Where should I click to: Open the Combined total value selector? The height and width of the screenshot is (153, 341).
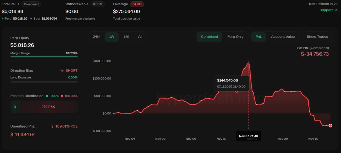pos(31,4)
